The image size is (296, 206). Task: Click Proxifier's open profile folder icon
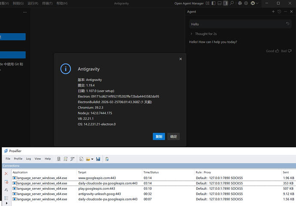88,159
